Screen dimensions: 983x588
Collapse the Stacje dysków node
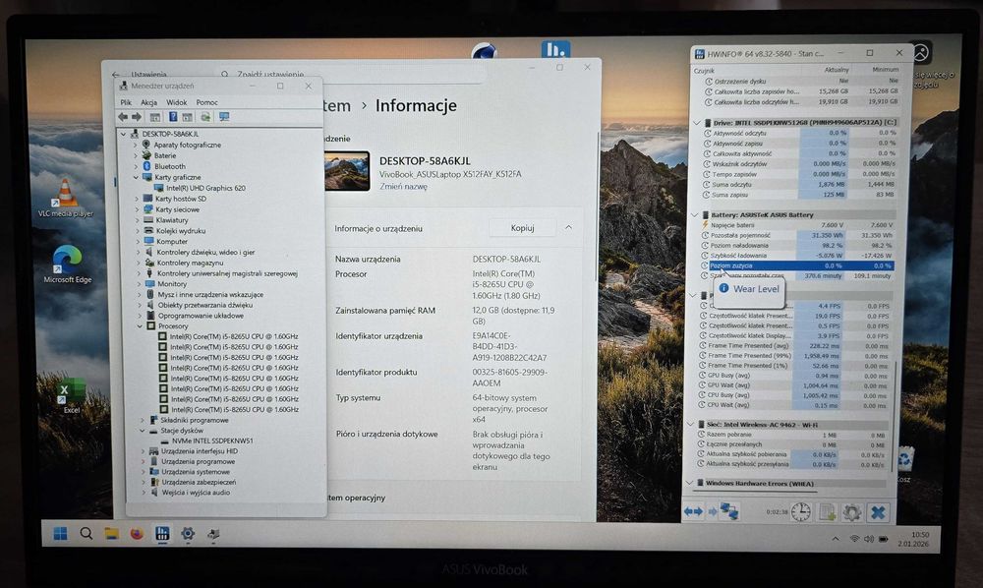[x=143, y=431]
